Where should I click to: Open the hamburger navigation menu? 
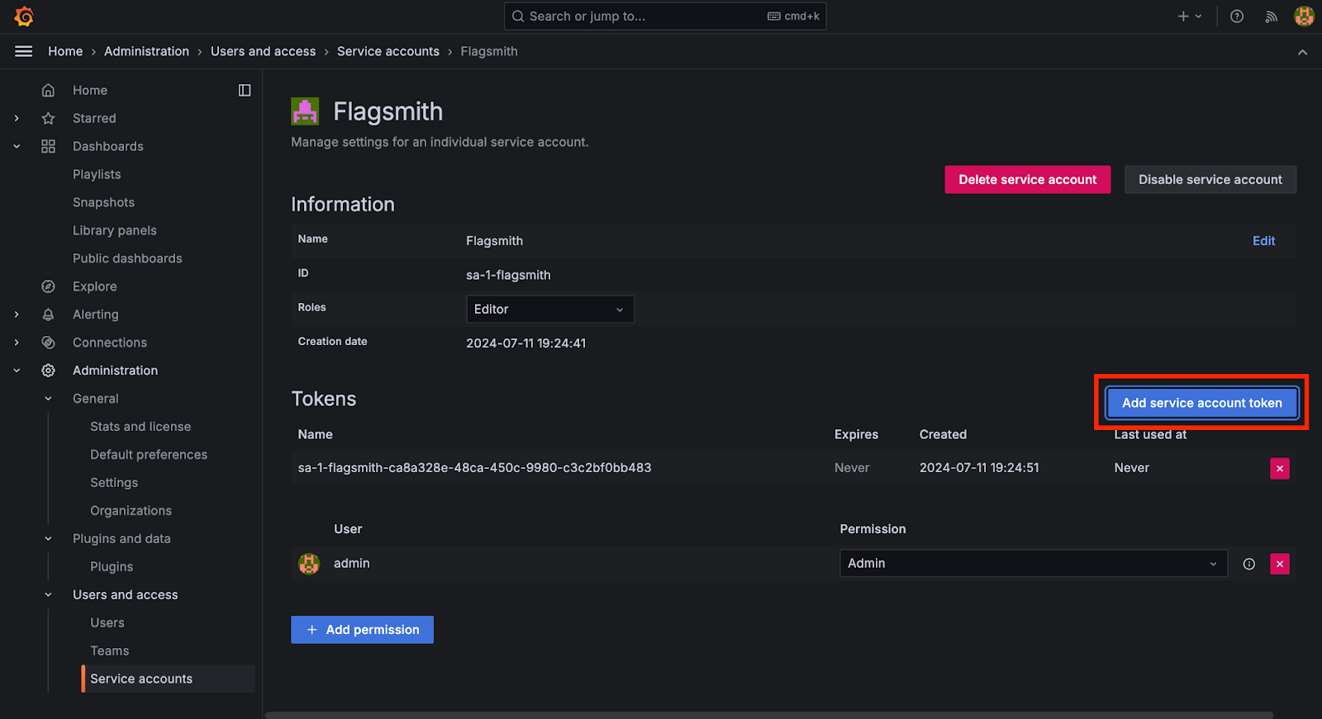[x=24, y=51]
